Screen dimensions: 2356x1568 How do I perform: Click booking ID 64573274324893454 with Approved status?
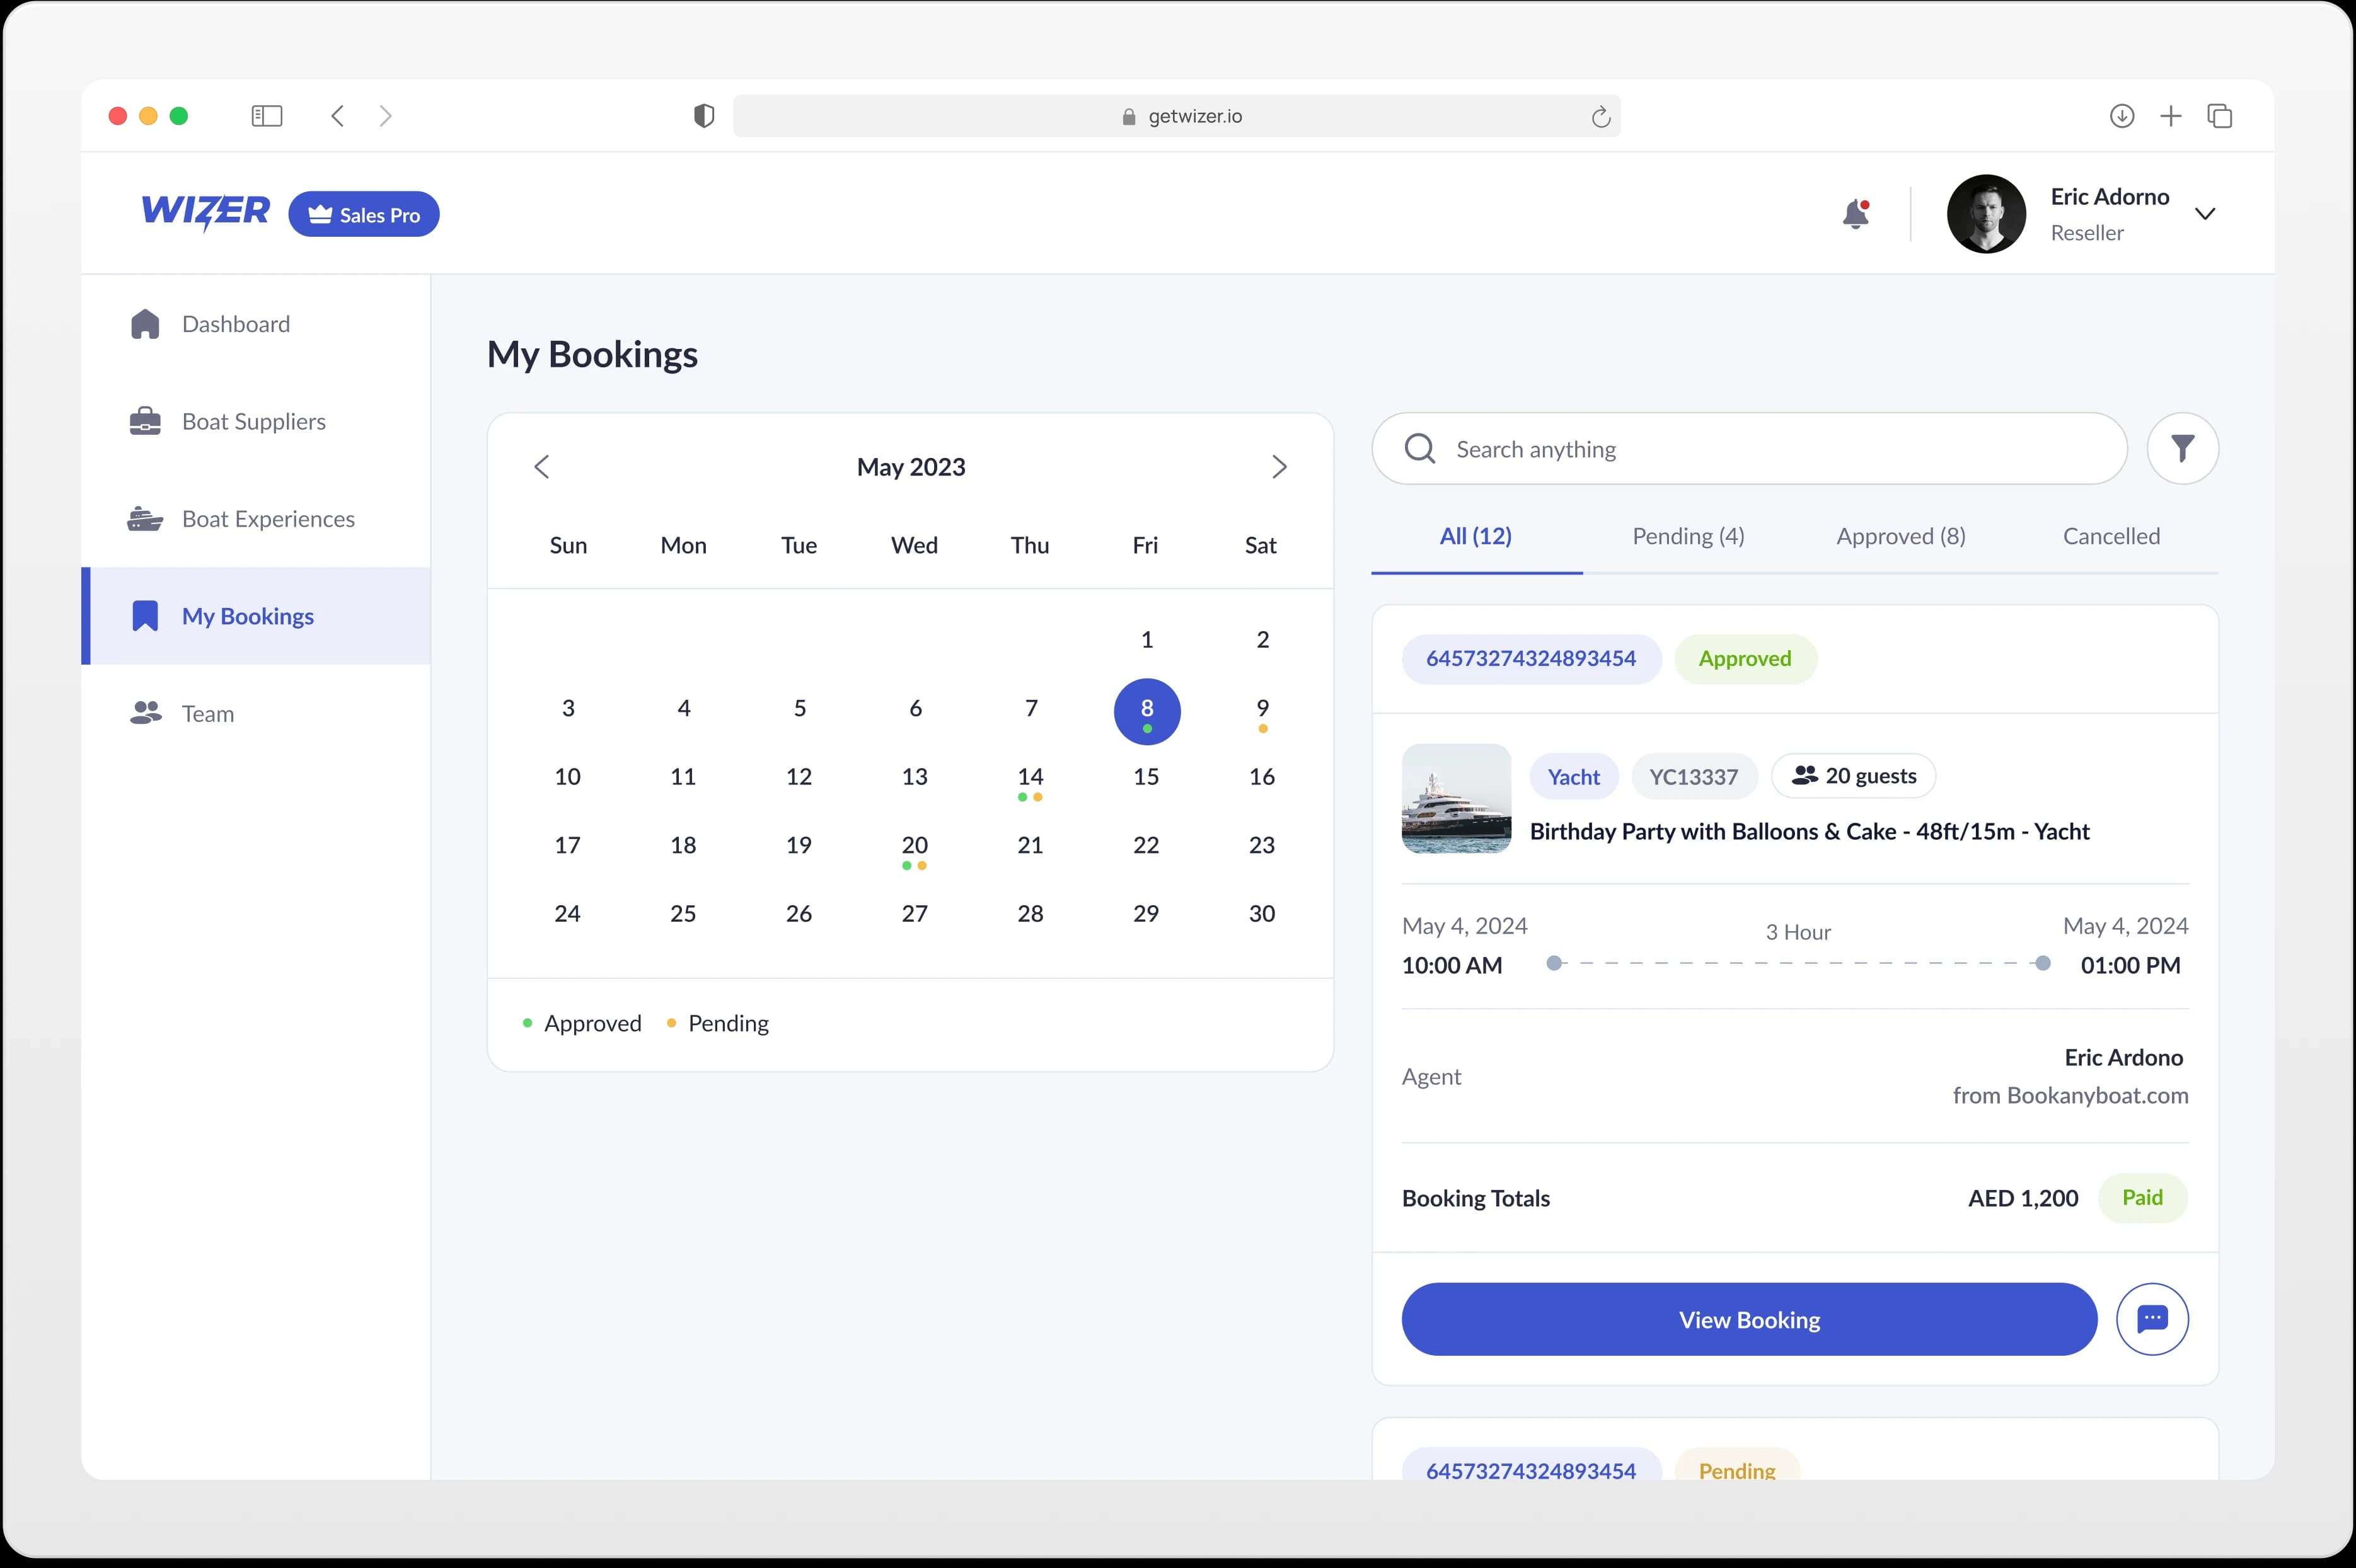(1531, 659)
